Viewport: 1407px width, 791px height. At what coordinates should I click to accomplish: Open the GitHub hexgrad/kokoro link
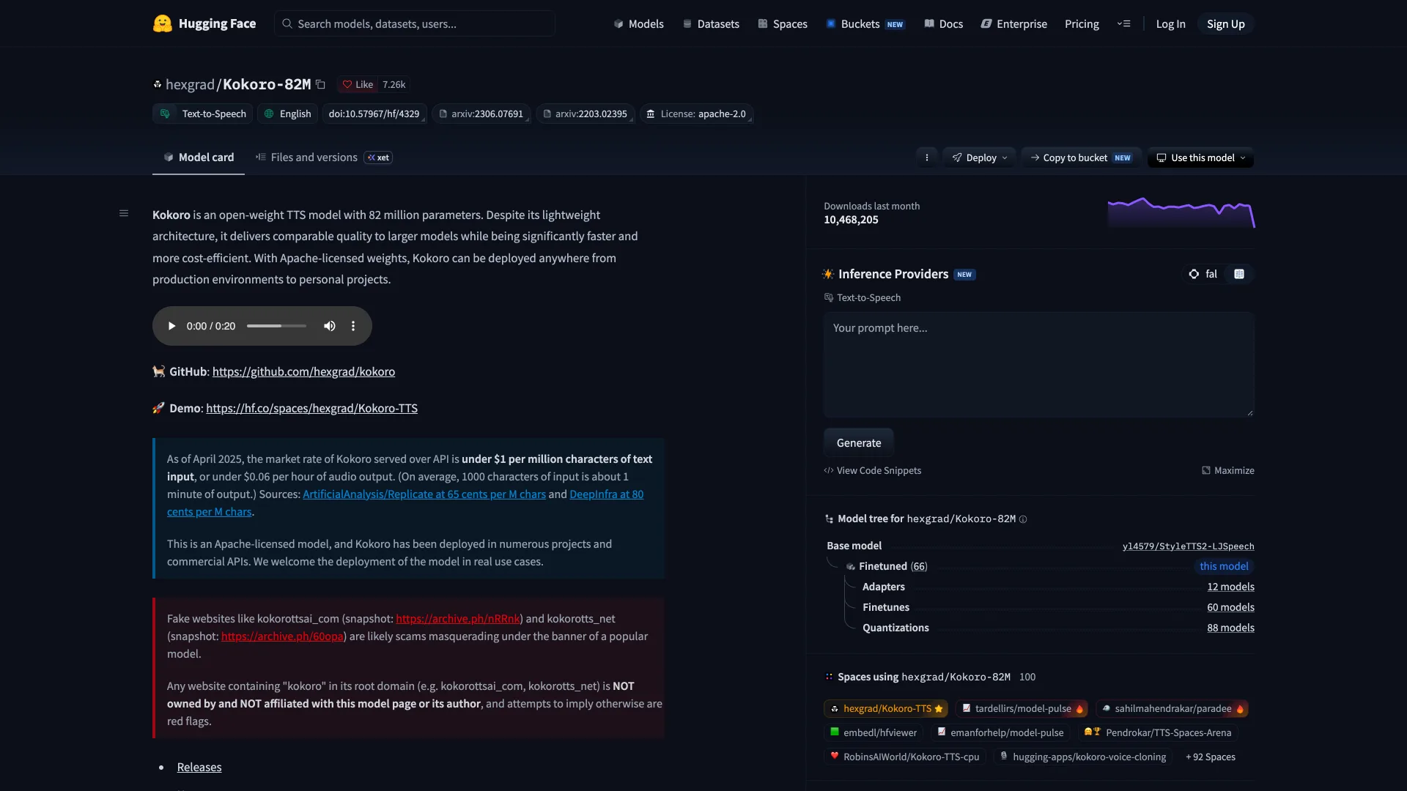tap(303, 371)
